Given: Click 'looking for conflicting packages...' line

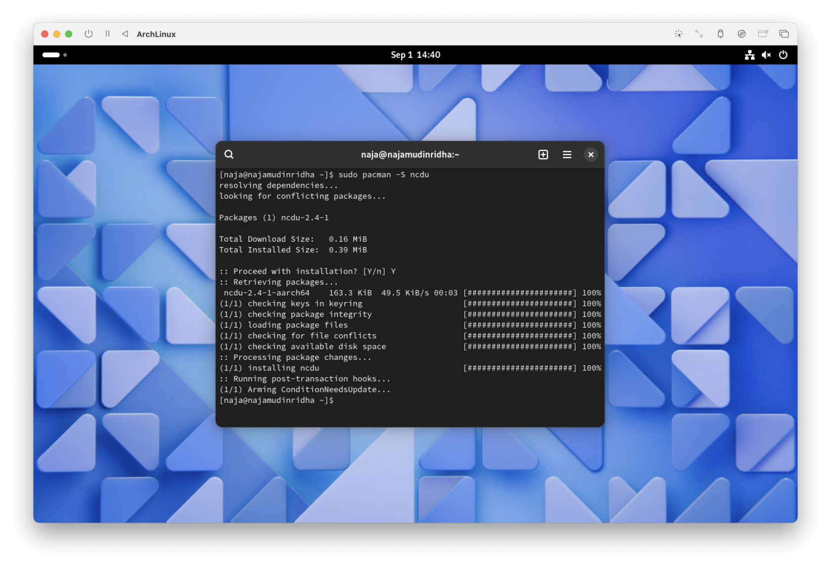Looking at the screenshot, I should click(302, 196).
